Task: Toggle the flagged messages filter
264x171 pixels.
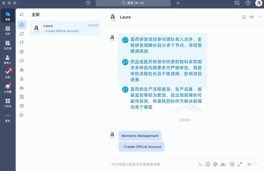Action: point(22,42)
